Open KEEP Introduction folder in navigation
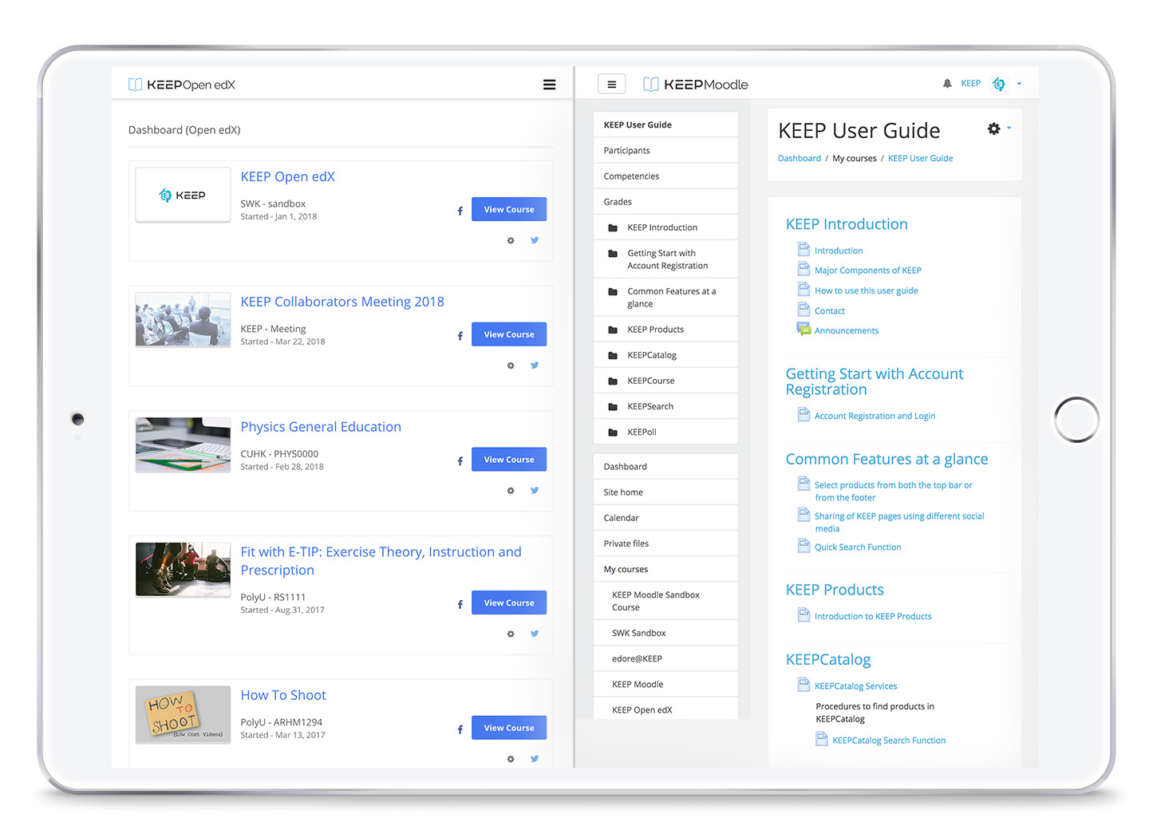The image size is (1149, 830). pyautogui.click(x=665, y=227)
